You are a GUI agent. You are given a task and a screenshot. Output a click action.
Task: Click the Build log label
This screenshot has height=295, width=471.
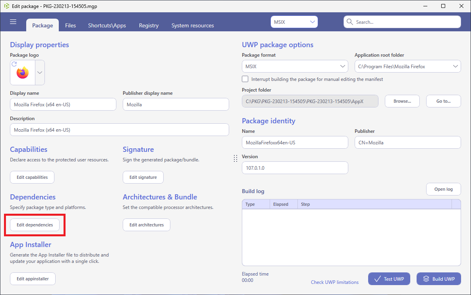253,191
